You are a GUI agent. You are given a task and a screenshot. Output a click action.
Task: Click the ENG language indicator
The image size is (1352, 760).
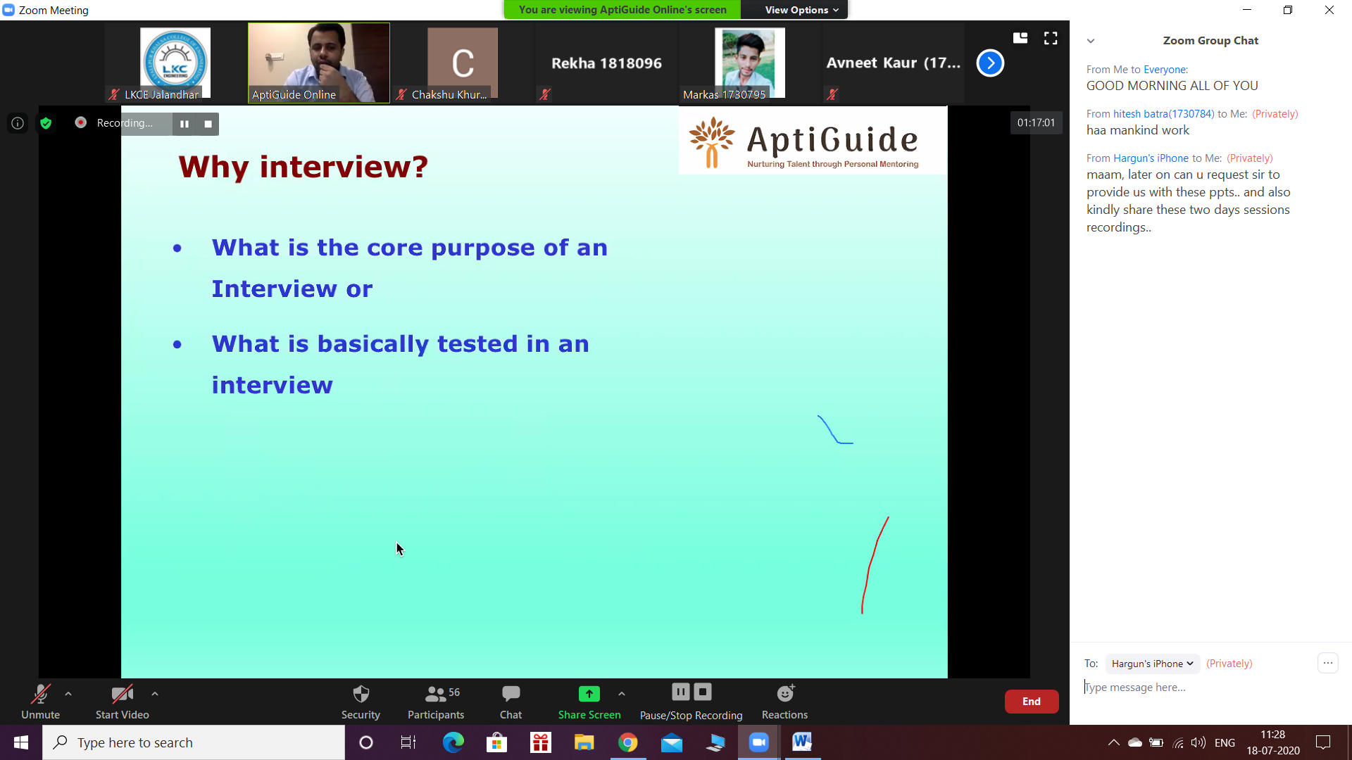pos(1225,742)
